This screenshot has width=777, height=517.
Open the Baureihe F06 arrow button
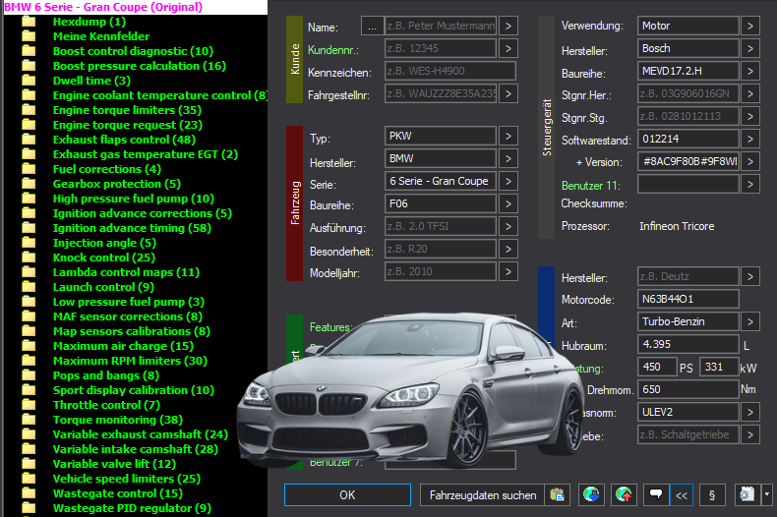pos(508,203)
